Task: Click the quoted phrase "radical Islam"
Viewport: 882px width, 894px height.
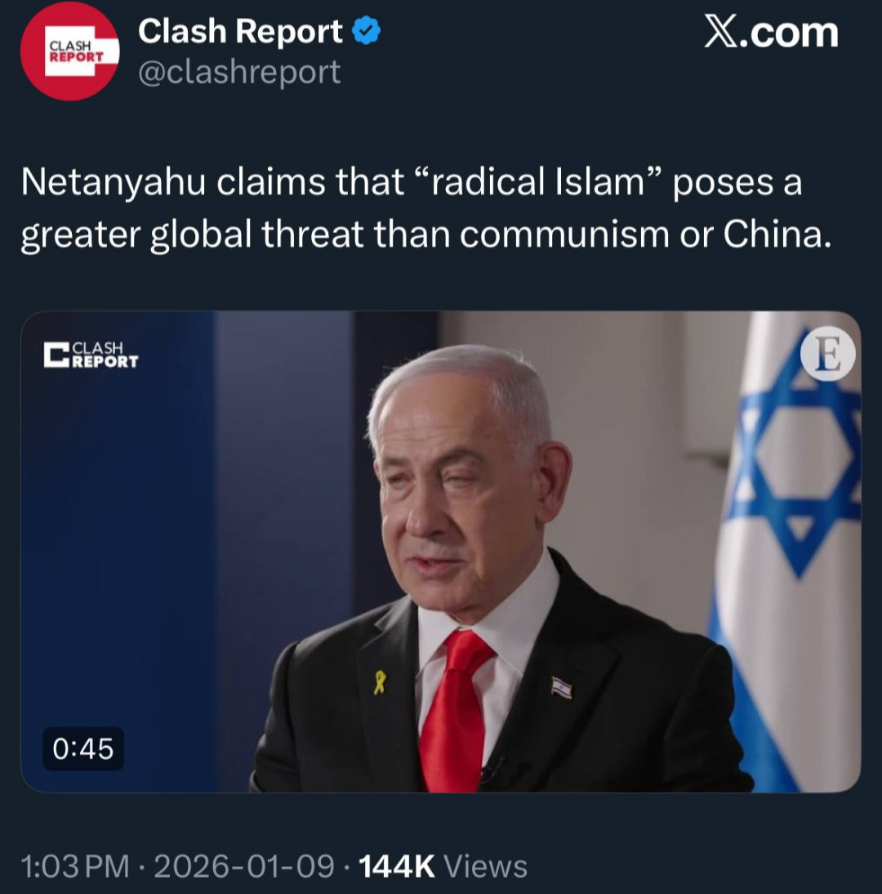Action: (538, 182)
